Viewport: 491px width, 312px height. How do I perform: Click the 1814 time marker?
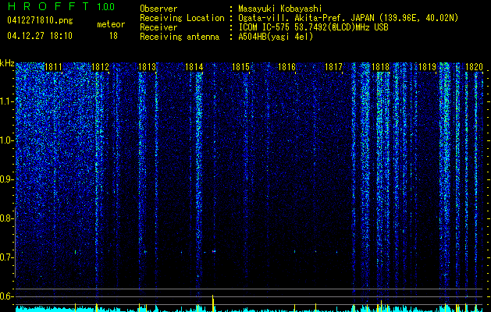194,67
